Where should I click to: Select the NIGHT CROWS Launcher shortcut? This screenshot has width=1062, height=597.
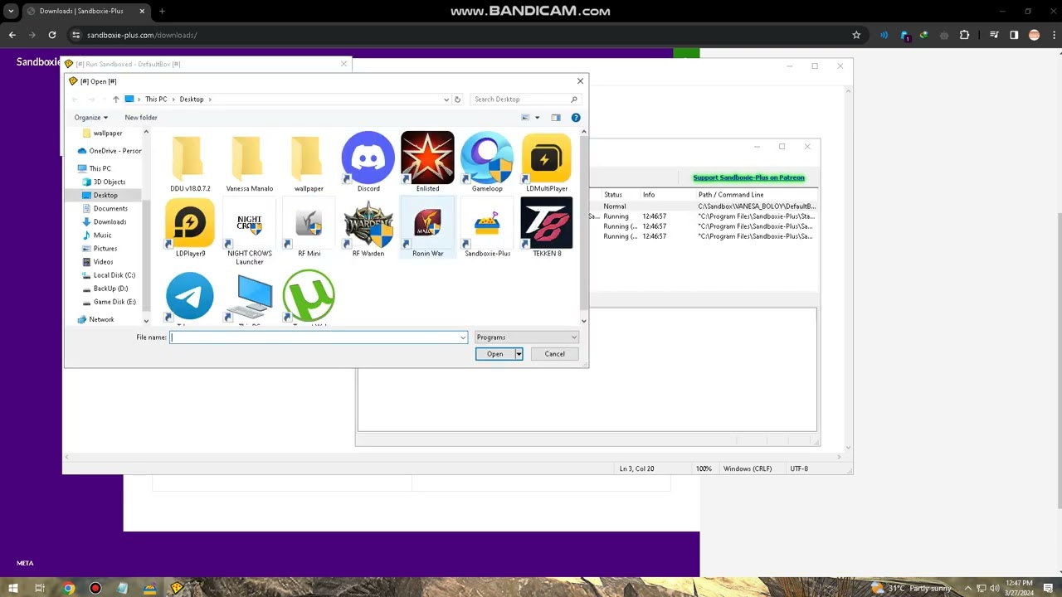click(249, 231)
